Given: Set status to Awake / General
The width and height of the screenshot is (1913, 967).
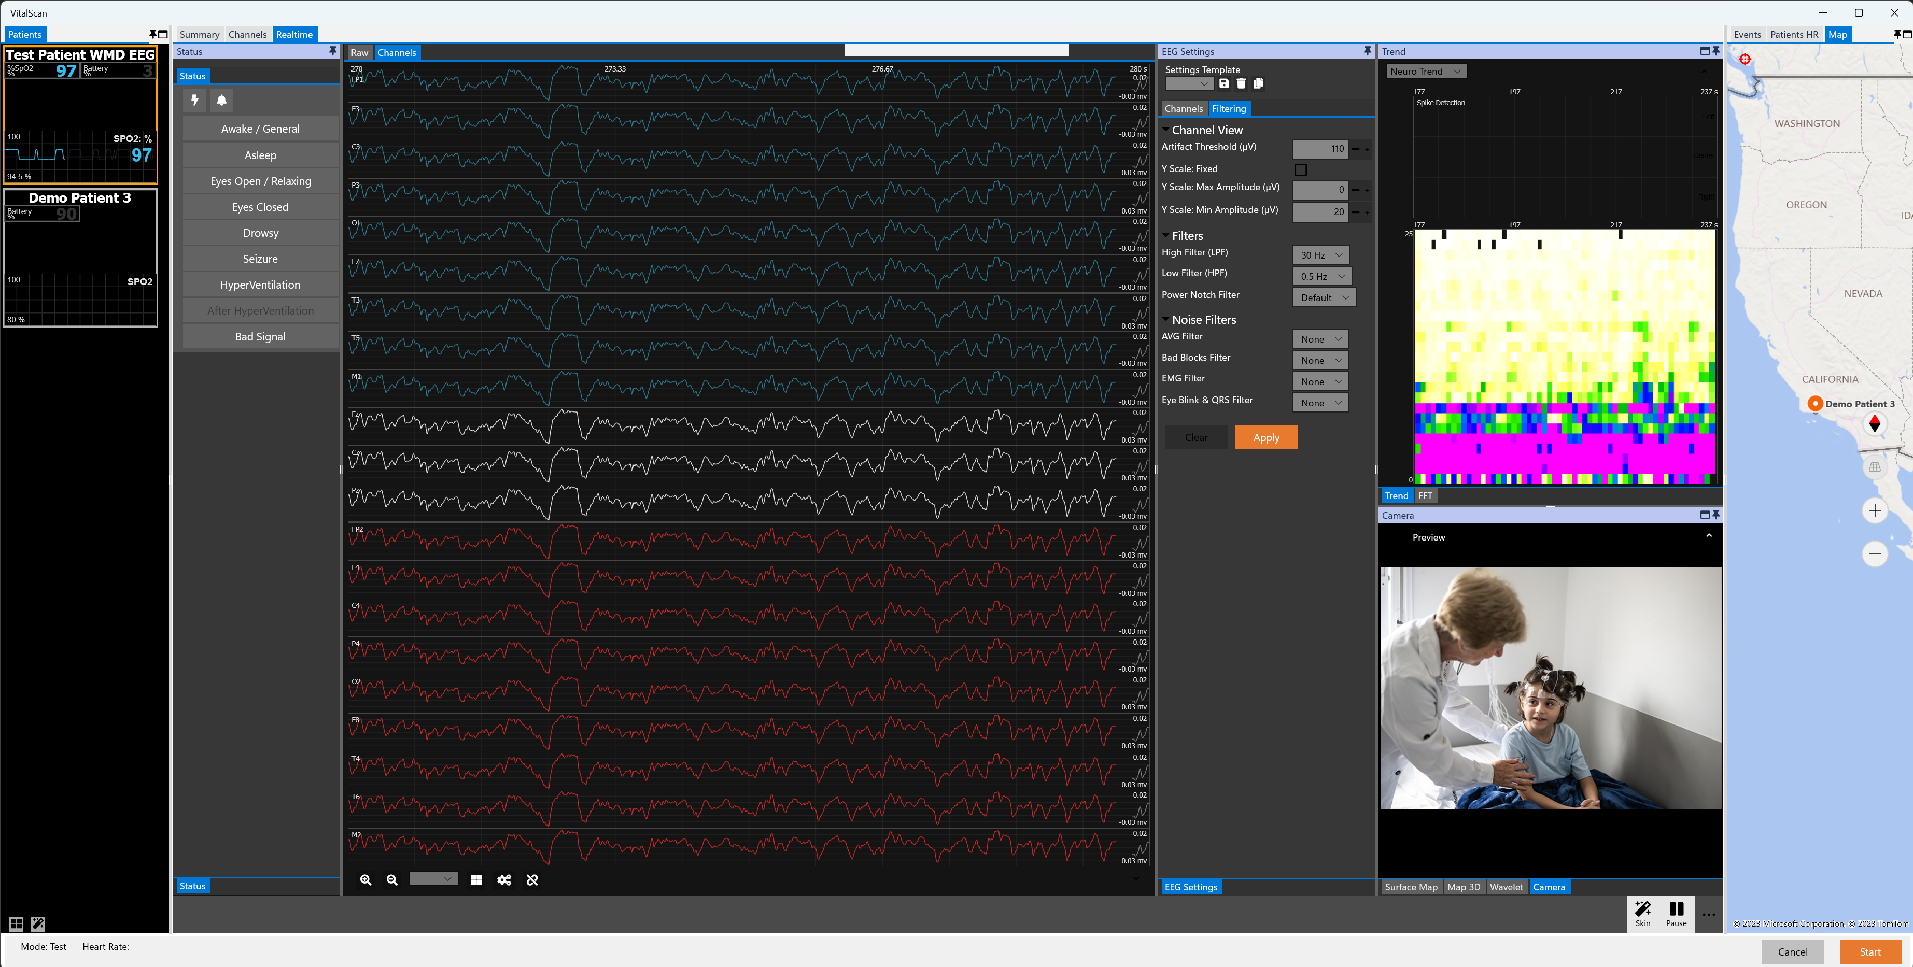Looking at the screenshot, I should (260, 129).
